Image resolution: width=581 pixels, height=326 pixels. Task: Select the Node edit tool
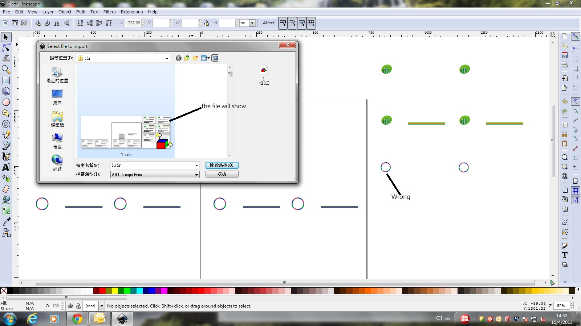coord(6,48)
